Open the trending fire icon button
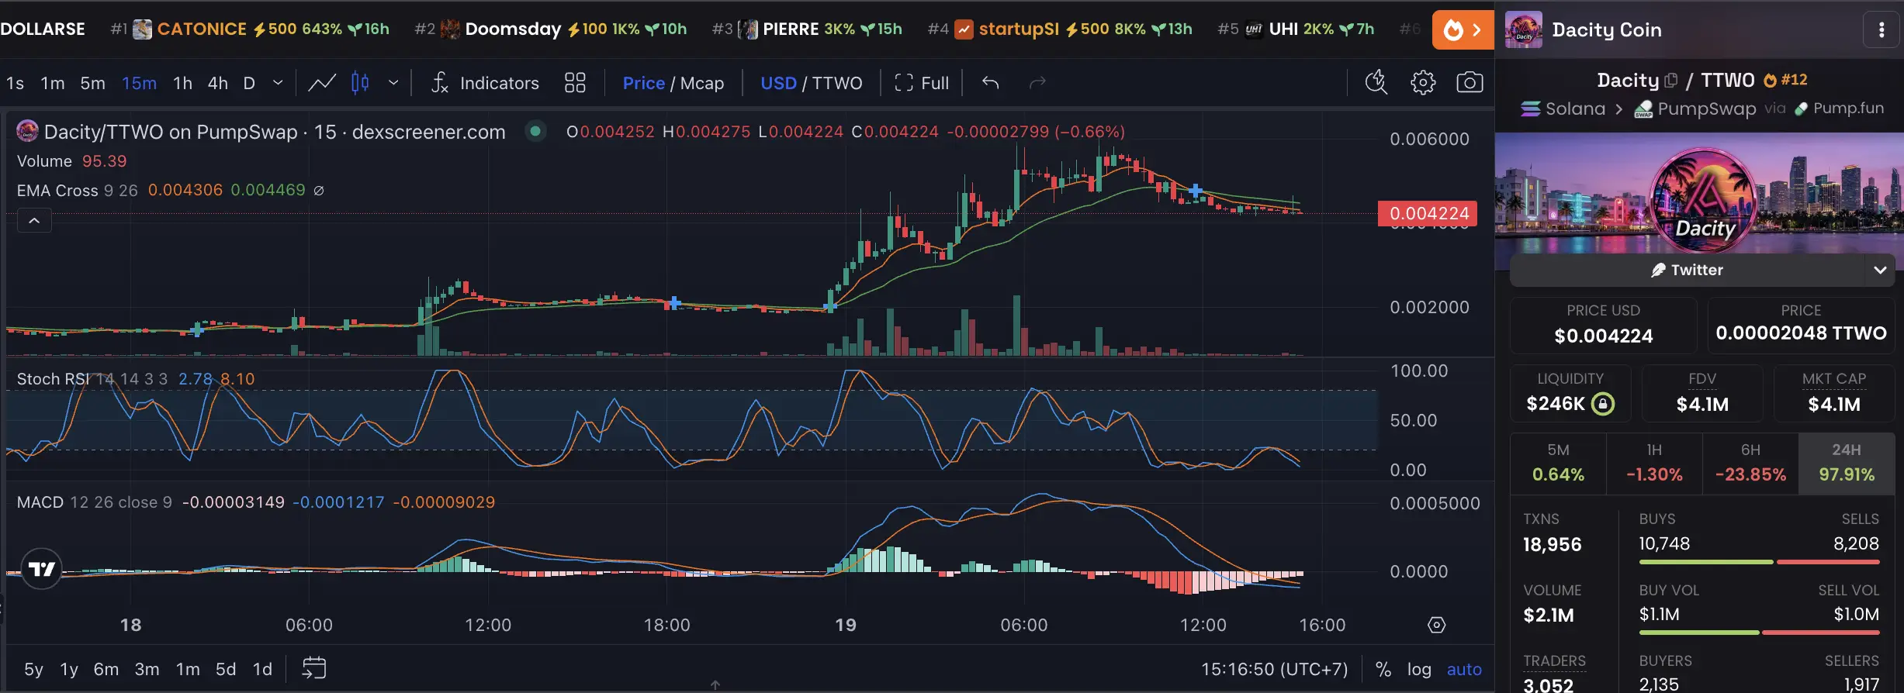 click(x=1463, y=30)
